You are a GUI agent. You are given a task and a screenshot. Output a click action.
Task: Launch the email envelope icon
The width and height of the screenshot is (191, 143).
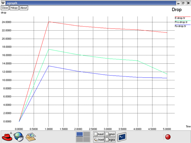point(31,137)
